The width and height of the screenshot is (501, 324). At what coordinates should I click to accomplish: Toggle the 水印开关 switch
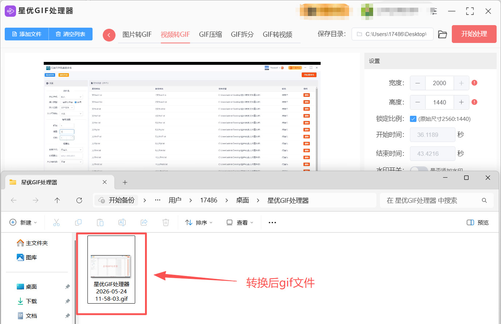coord(419,169)
